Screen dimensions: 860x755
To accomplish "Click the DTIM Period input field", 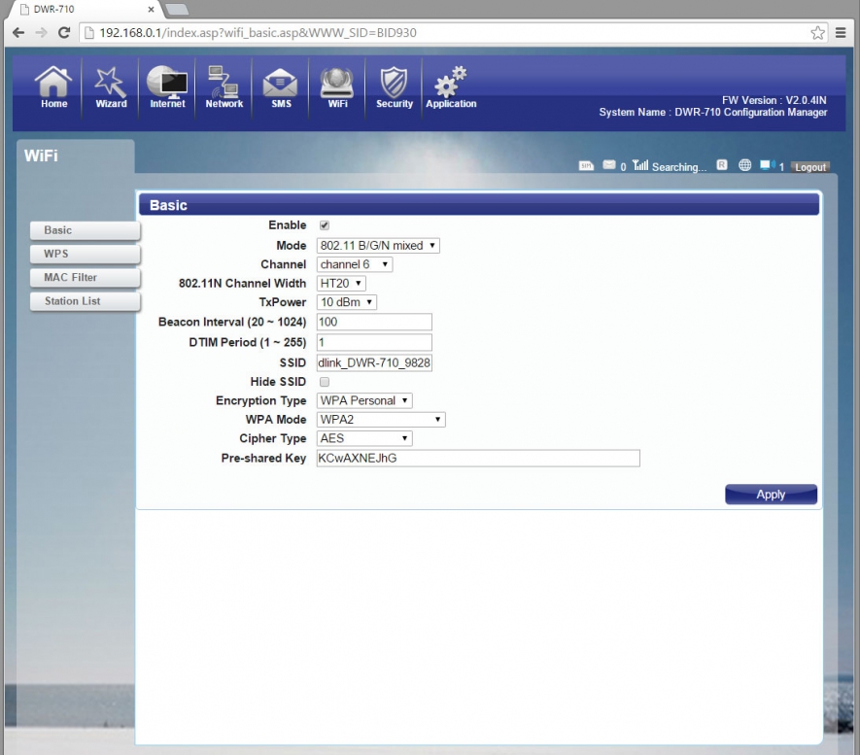I will coord(374,342).
